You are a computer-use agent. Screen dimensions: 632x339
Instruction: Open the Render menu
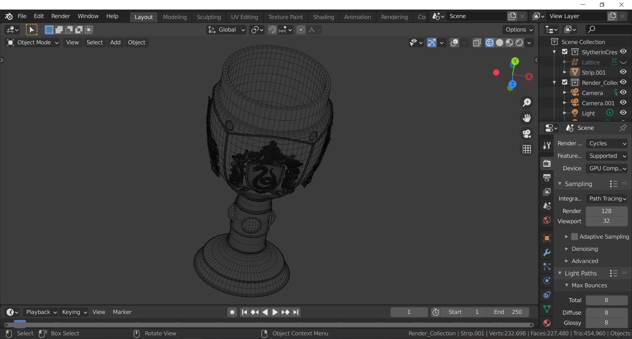click(x=61, y=16)
